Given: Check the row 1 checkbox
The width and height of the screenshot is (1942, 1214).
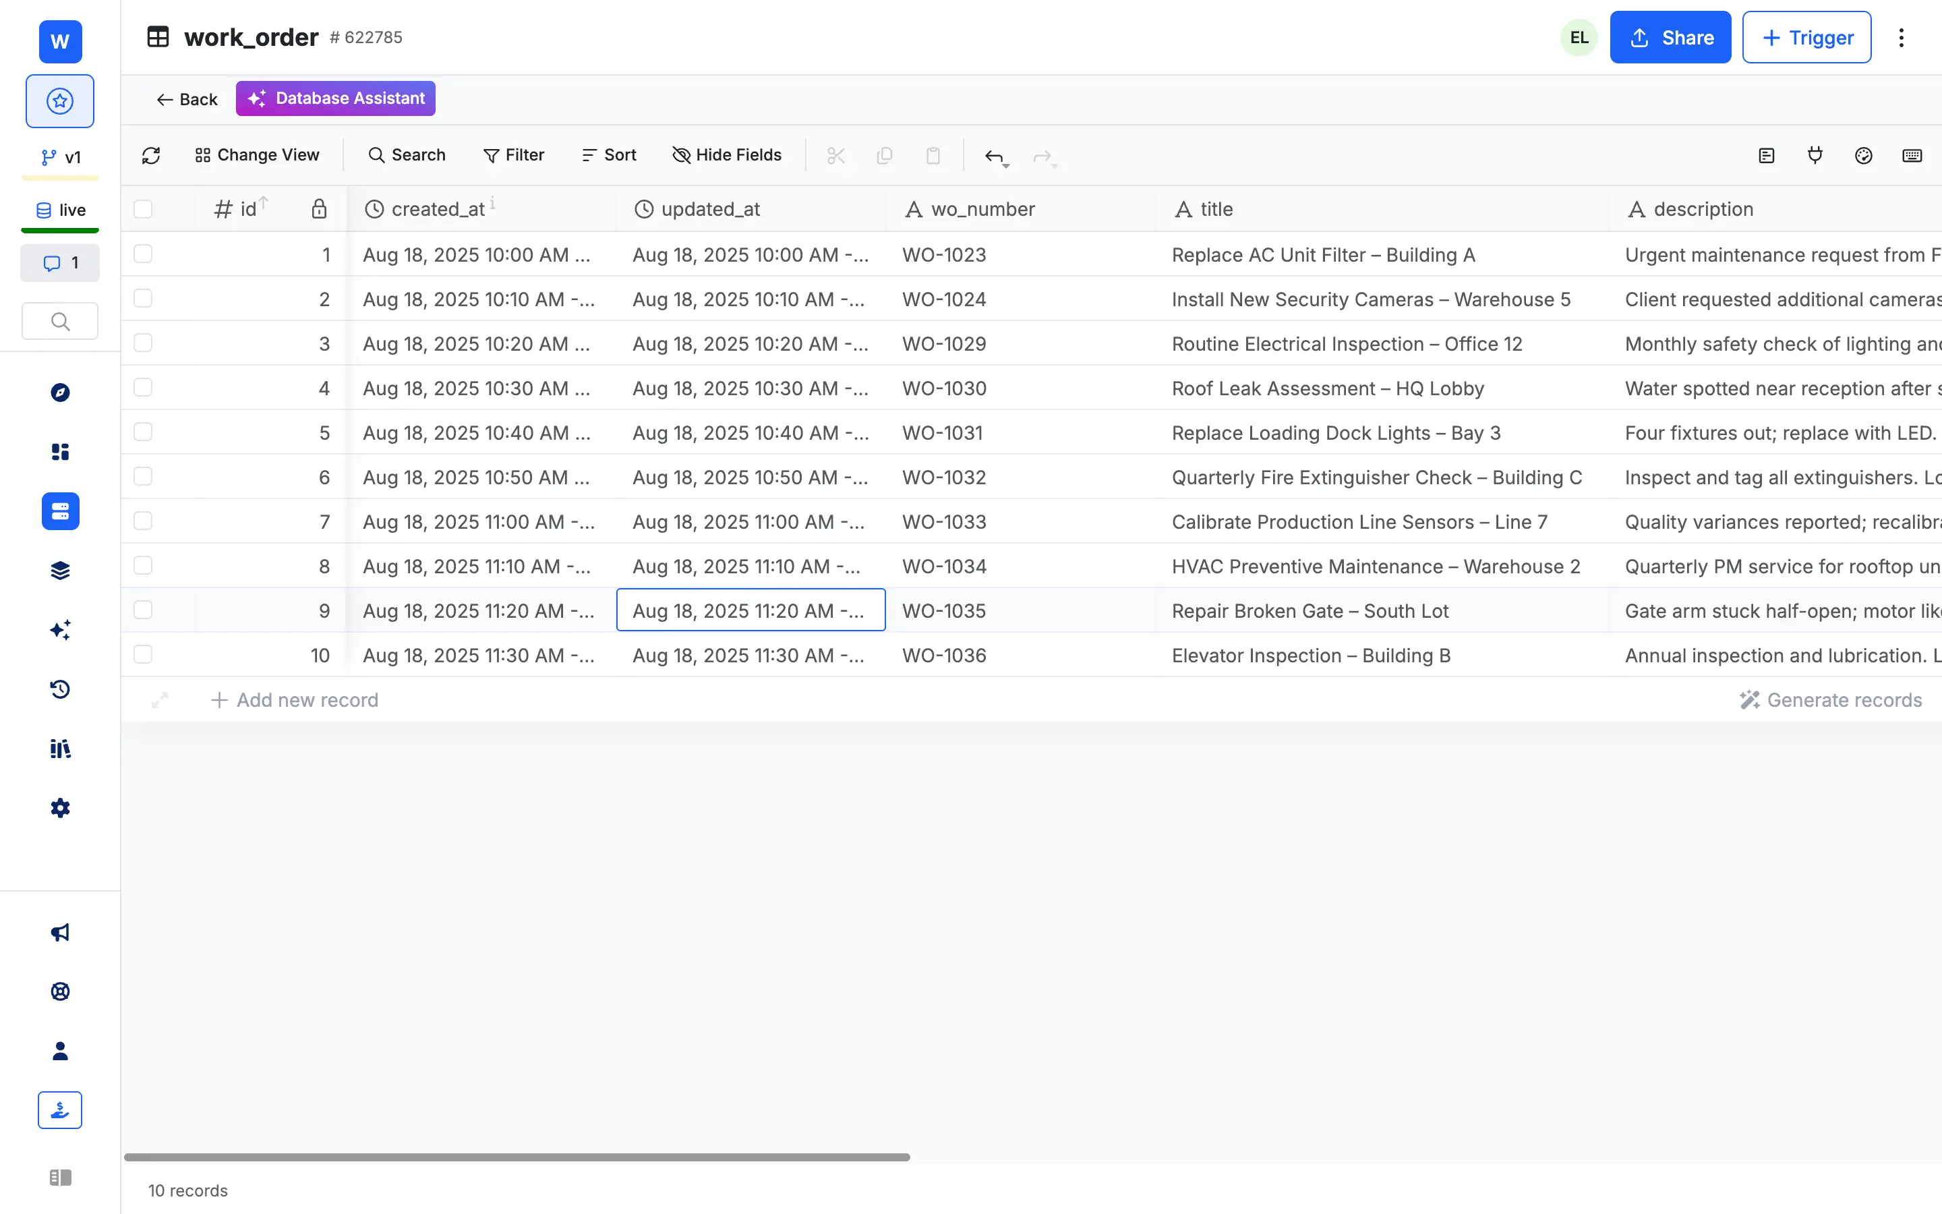Looking at the screenshot, I should click(143, 254).
